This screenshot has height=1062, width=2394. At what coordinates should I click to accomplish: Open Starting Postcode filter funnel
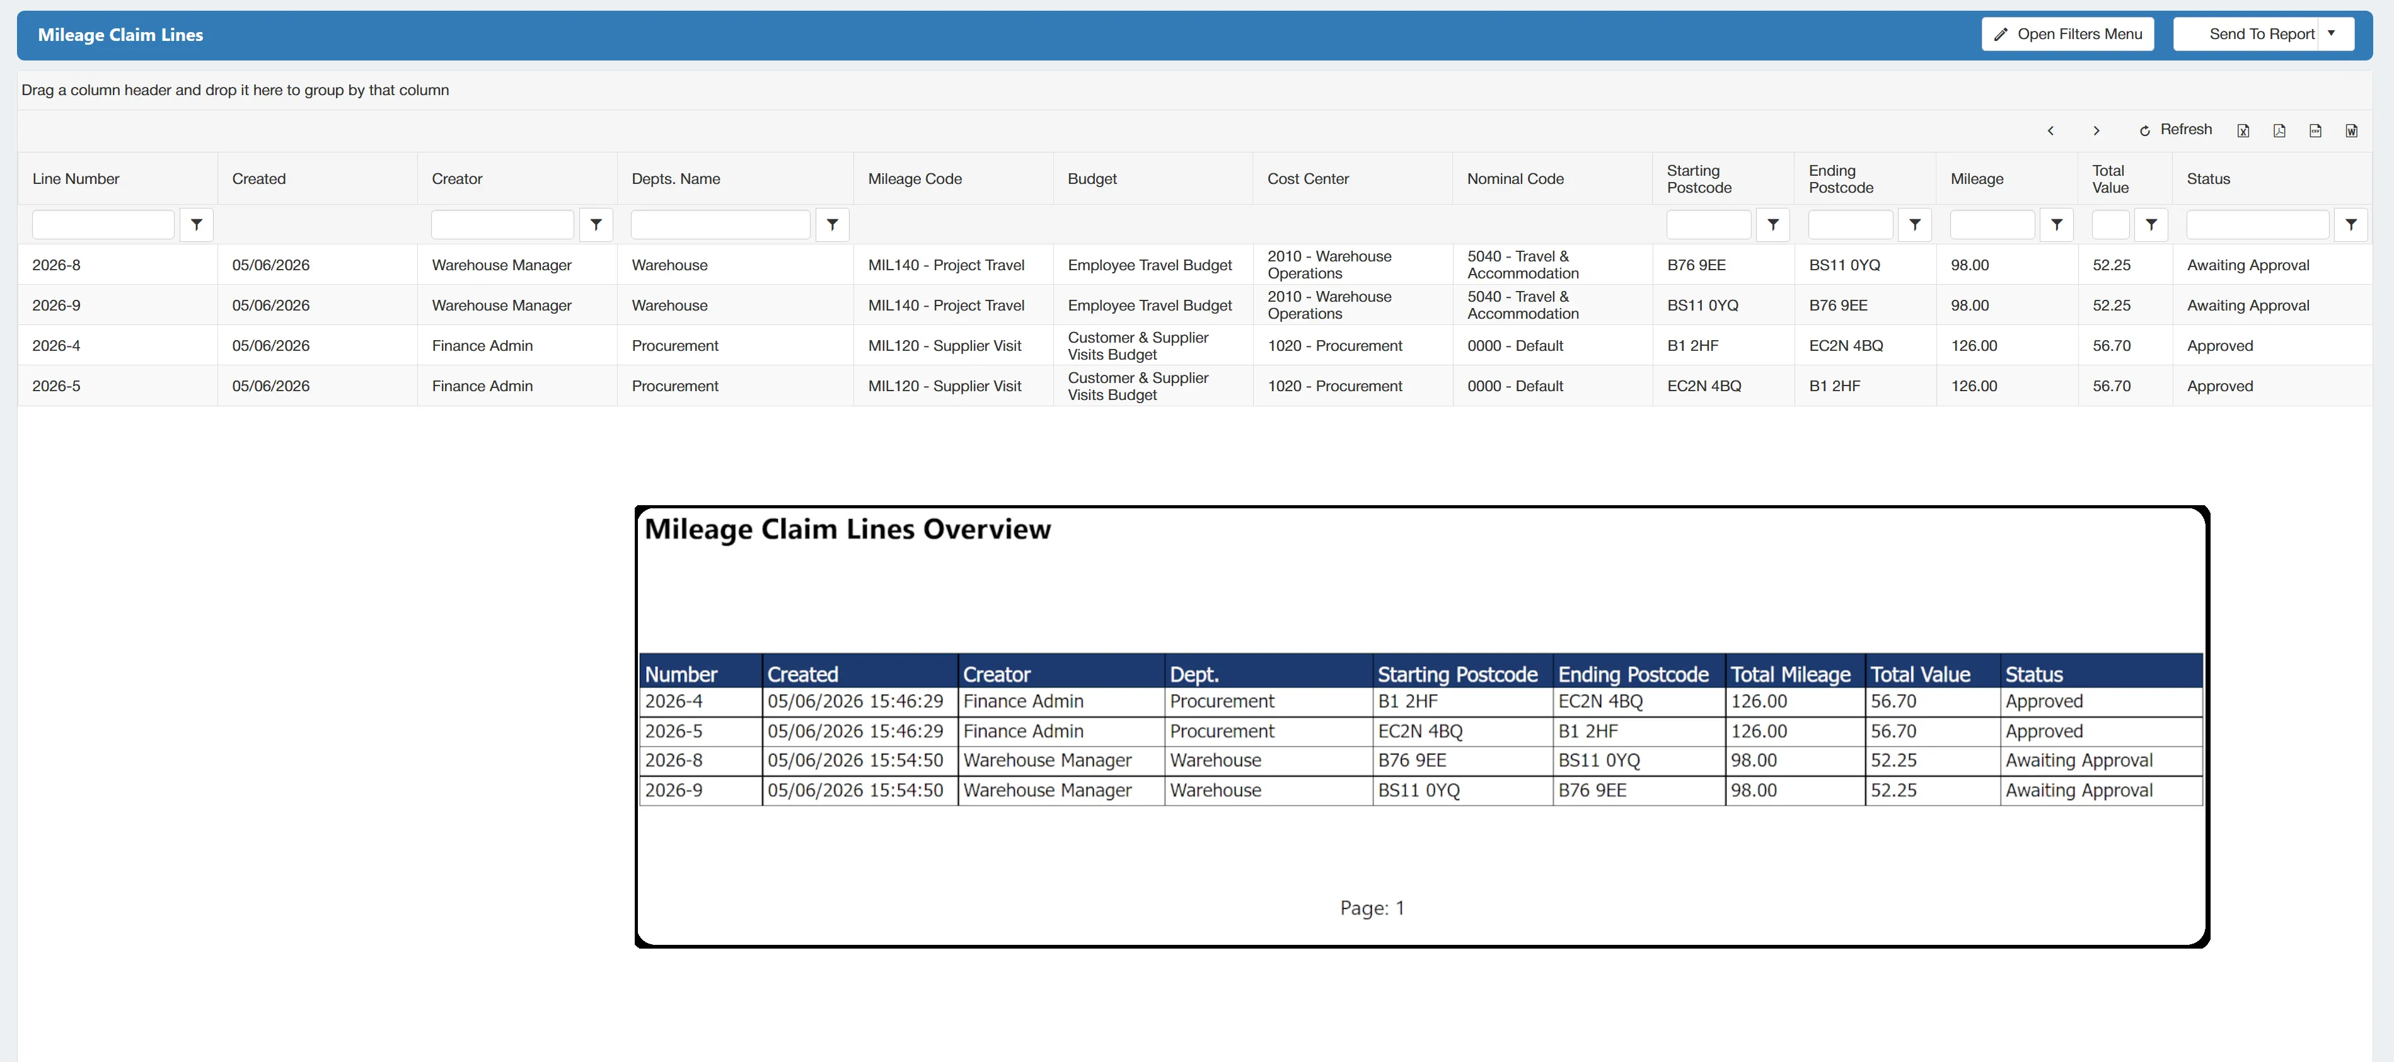(x=1772, y=225)
